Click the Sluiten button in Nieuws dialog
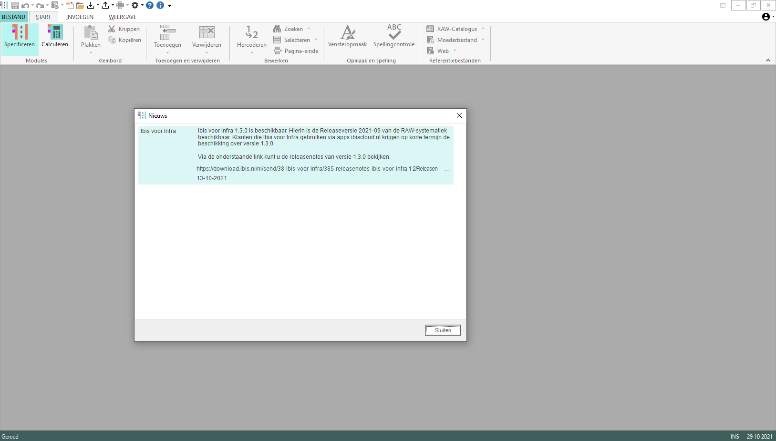776x441 pixels. pos(443,330)
